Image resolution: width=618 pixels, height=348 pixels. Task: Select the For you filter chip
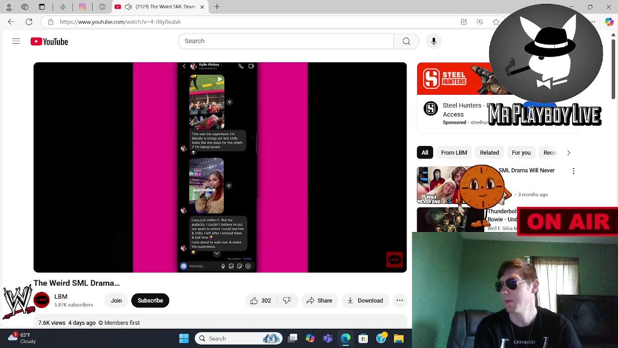521,153
